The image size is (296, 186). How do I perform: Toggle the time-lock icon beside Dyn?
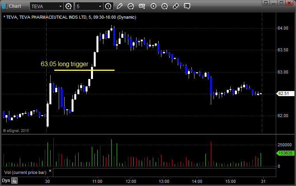tap(14, 181)
